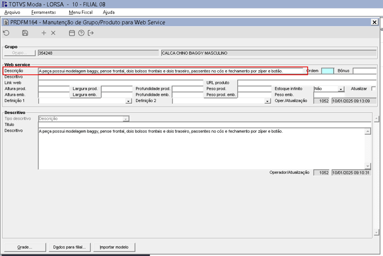This screenshot has width=383, height=256.
Task: Click the help question mark icon
Action: point(81,33)
